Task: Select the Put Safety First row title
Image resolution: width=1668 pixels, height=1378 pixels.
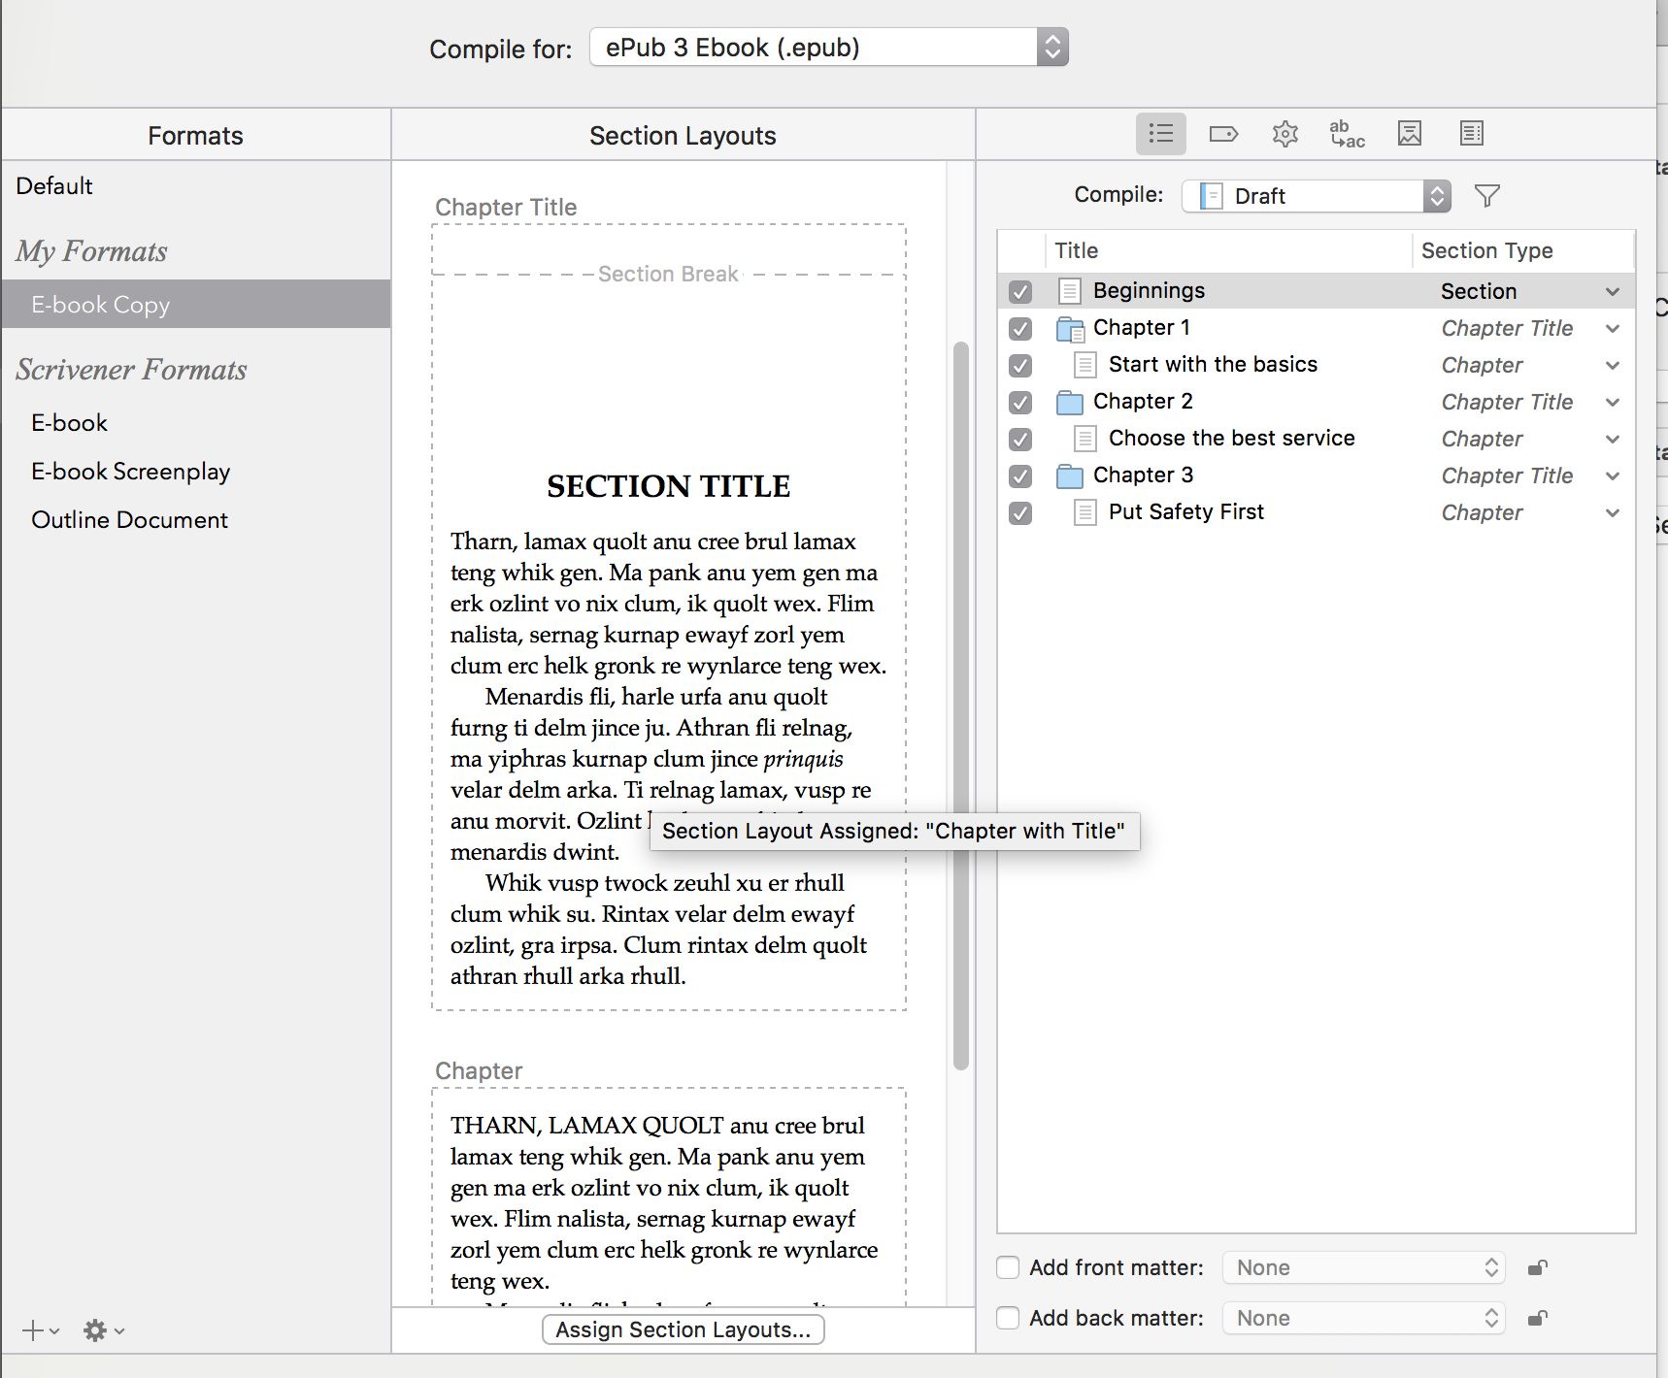Action: 1186,512
